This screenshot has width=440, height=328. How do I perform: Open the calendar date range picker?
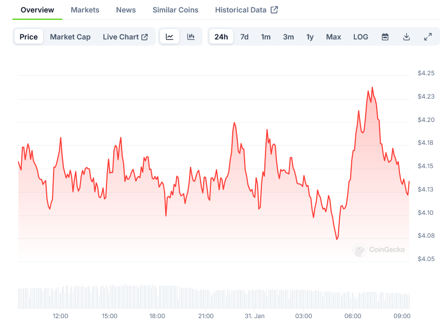(385, 37)
